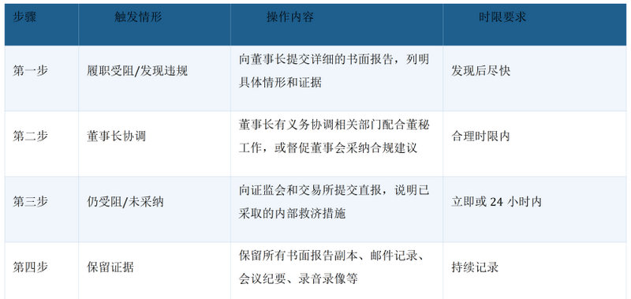Click the cell starting 保留所有书面报告副本
The image size is (631, 299).
point(337,271)
